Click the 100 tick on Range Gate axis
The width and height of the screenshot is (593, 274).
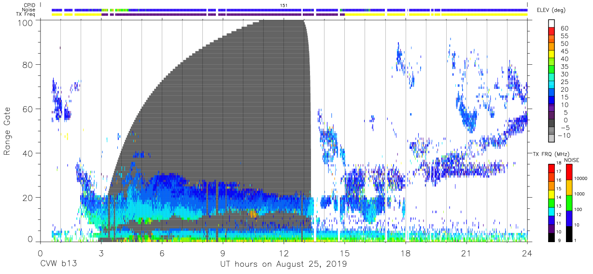[x=26, y=22]
